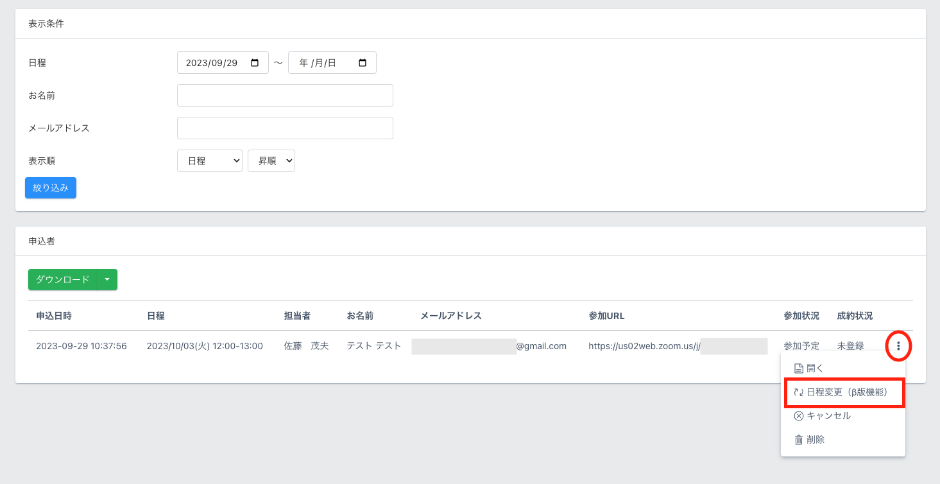The height and width of the screenshot is (484, 940).
Task: Click the trash can delete icon
Action: click(x=799, y=440)
